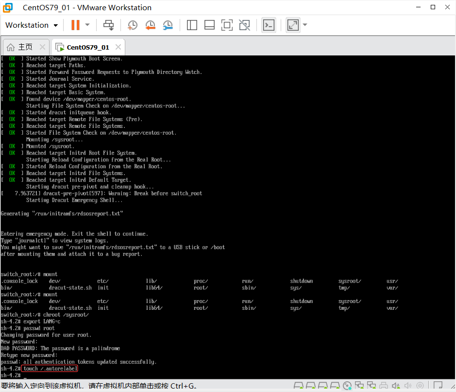This screenshot has height=392, width=456.
Task: Open the console view button
Action: point(269,25)
